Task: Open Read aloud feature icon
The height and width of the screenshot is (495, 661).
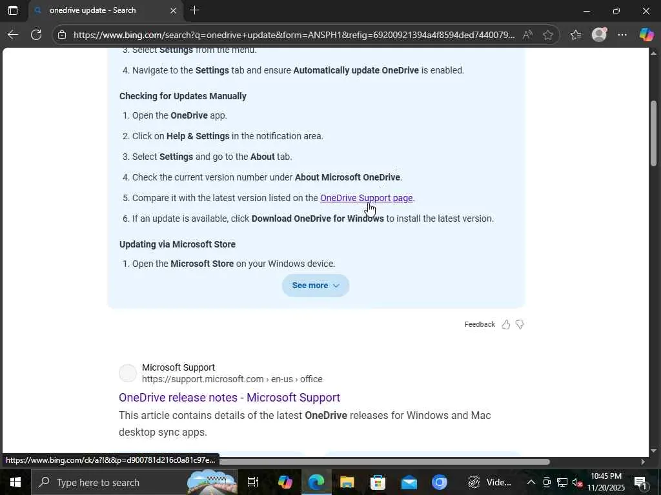Action: coord(527,35)
